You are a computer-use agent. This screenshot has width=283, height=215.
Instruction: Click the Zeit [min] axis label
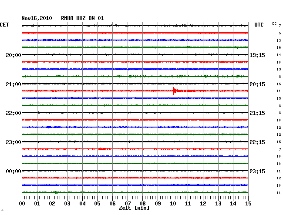(x=134, y=209)
